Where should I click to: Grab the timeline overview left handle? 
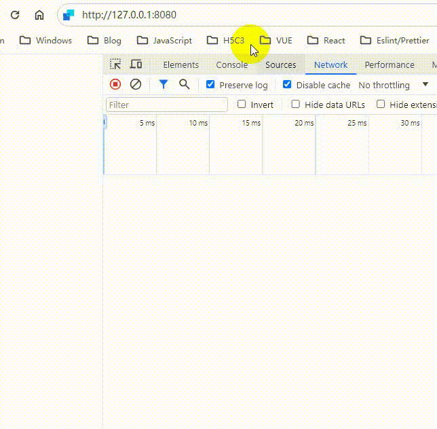click(104, 122)
